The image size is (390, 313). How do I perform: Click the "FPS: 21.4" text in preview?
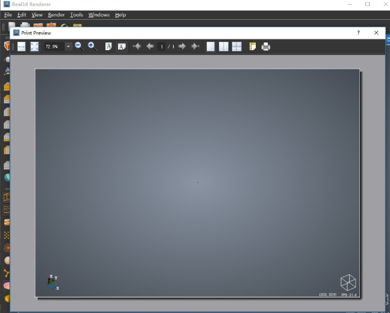(x=349, y=295)
